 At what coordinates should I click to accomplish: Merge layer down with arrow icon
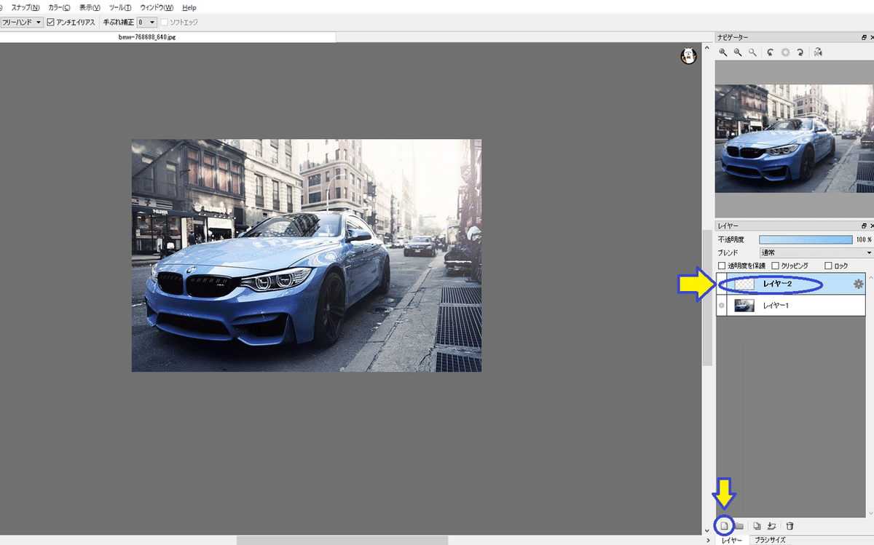(x=772, y=525)
